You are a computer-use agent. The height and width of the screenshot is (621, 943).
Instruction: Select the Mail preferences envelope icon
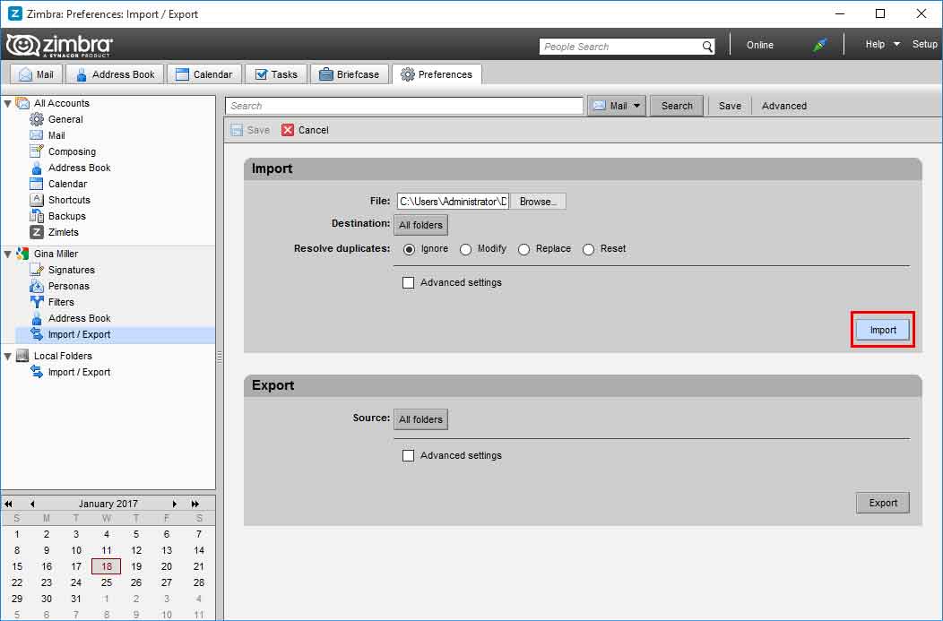click(x=37, y=135)
